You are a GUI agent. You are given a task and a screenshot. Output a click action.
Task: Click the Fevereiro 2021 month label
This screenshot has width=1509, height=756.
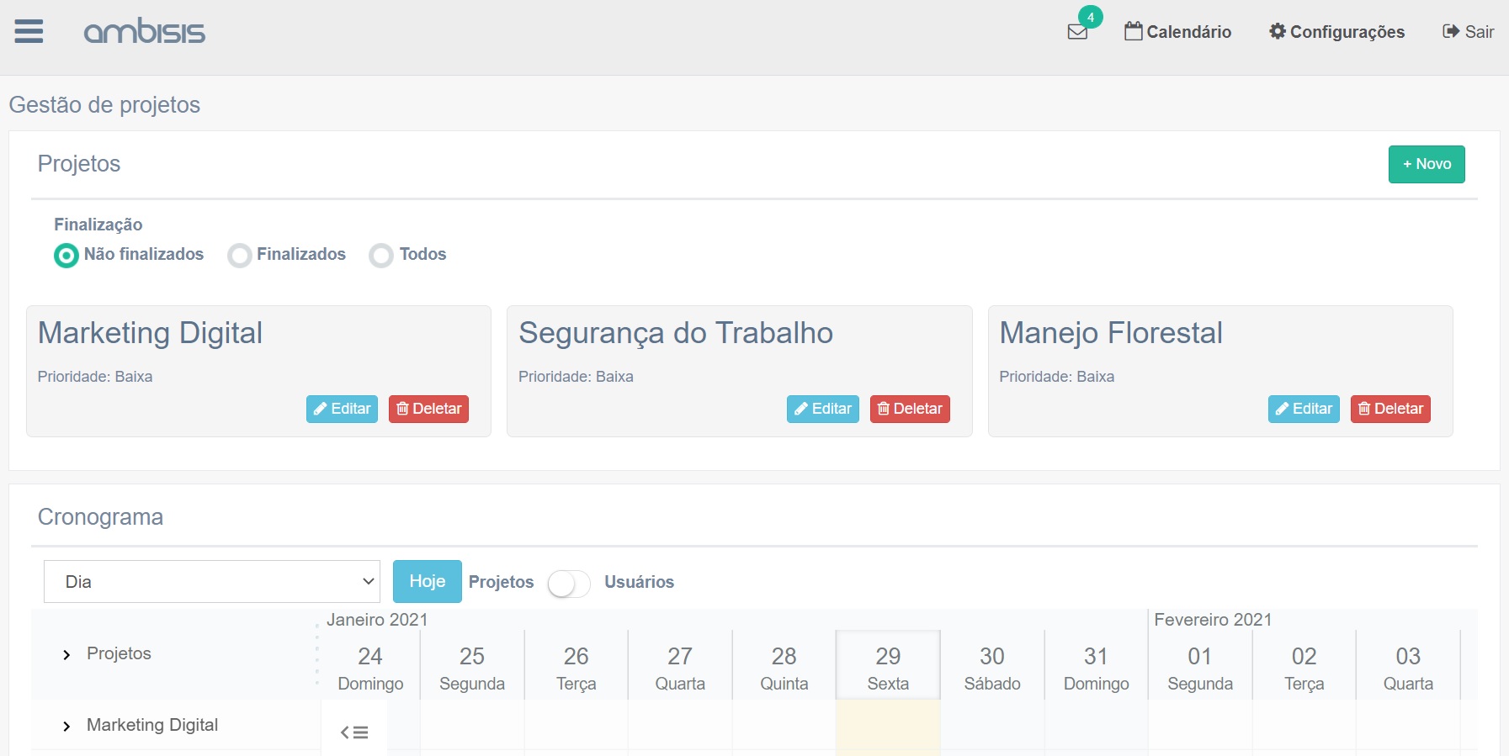tap(1213, 620)
